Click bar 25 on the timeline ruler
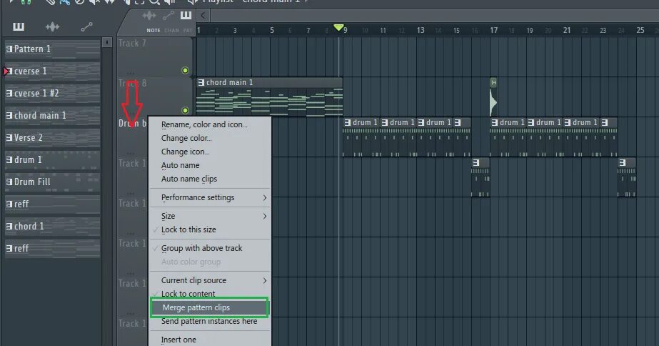The image size is (659, 346). (640, 30)
